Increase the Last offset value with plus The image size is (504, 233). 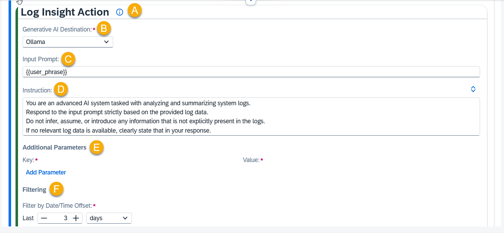point(76,218)
